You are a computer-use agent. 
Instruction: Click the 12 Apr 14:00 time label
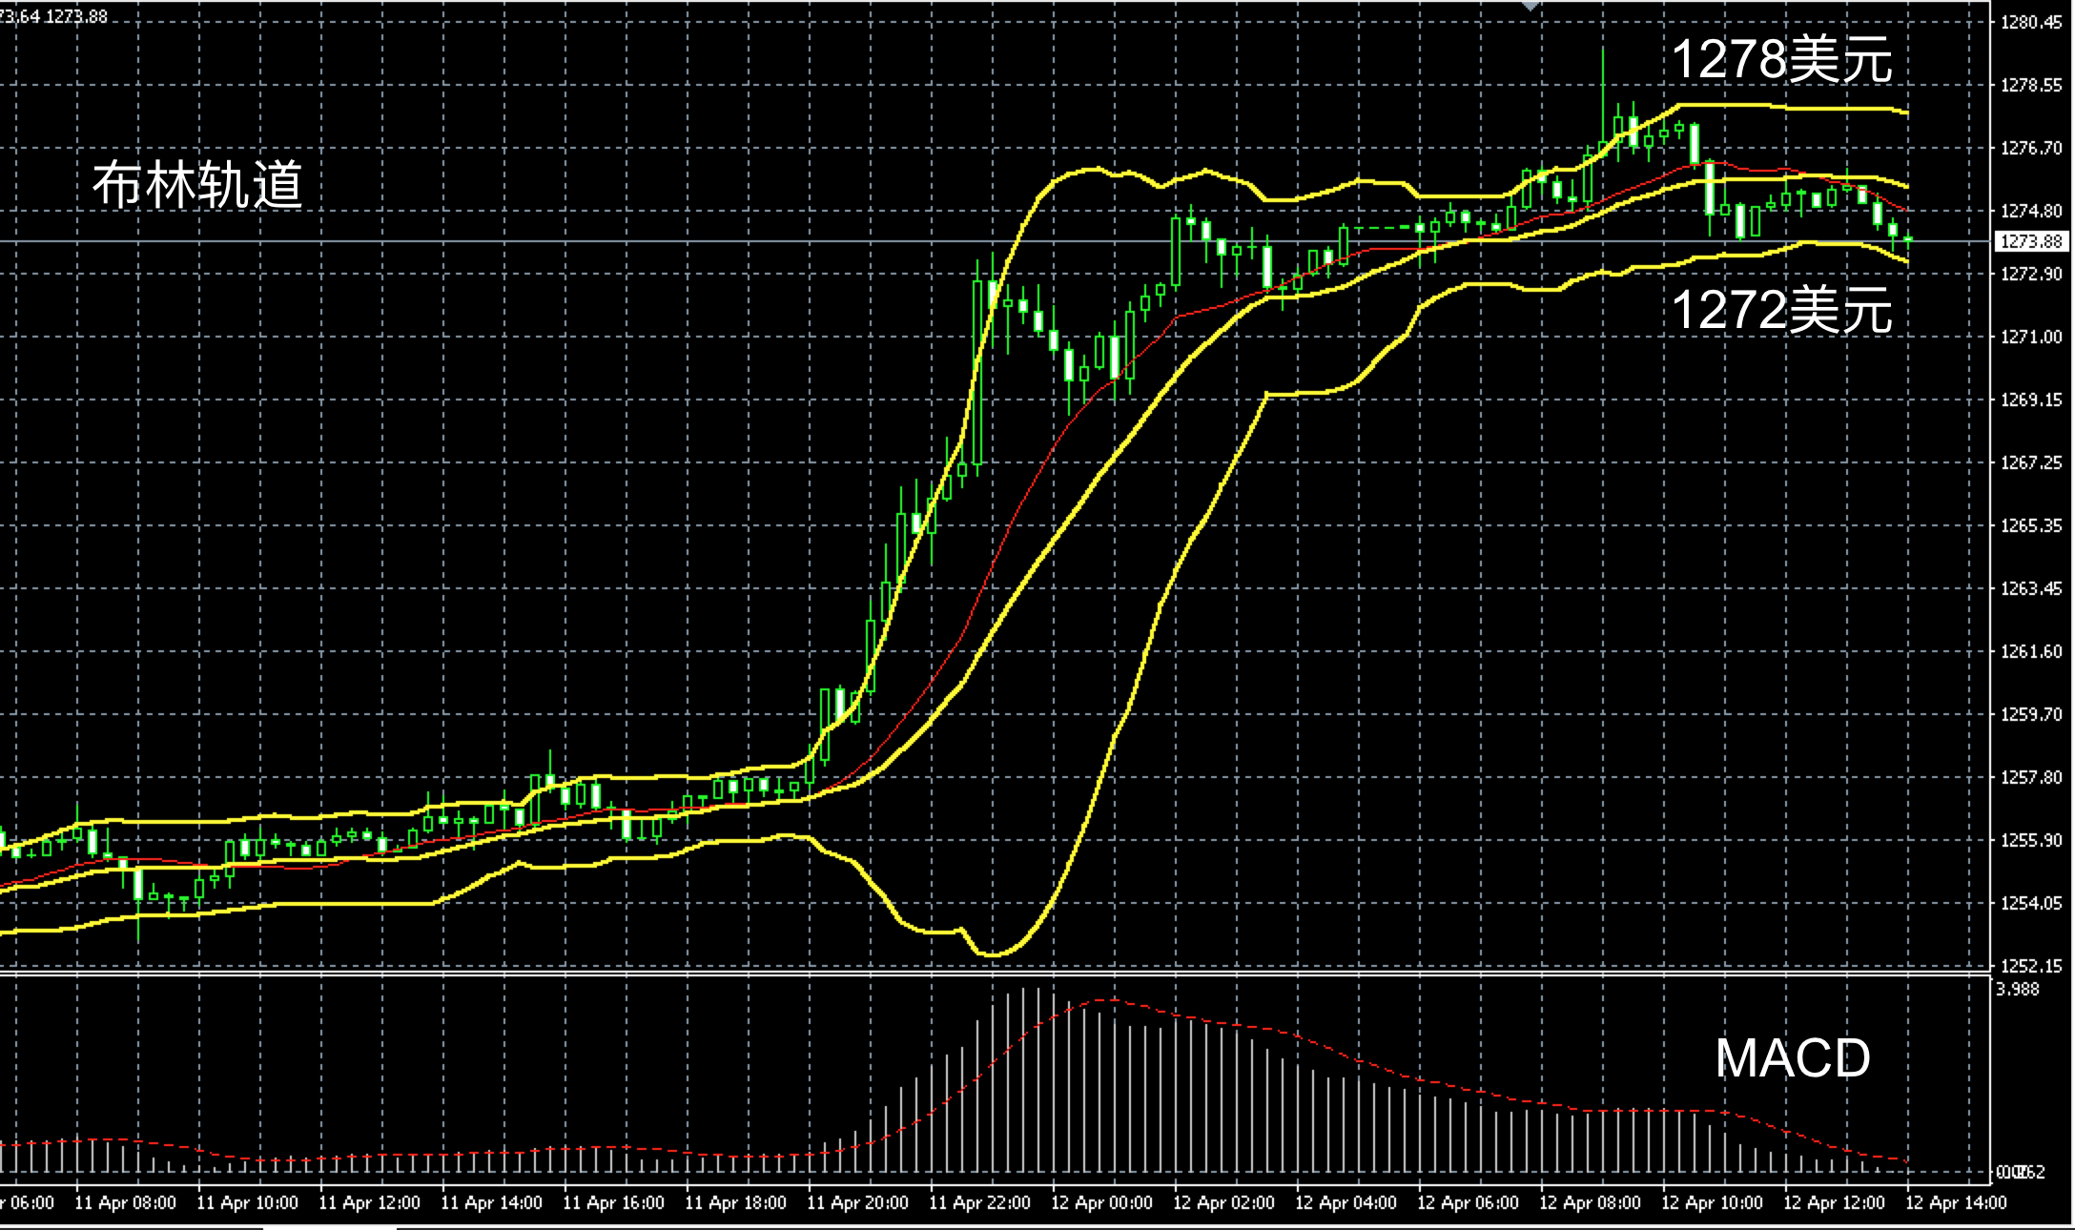pos(1955,1203)
